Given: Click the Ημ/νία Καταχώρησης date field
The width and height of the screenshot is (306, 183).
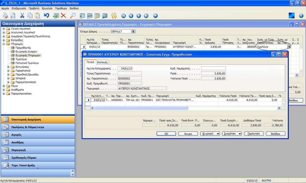Looking at the screenshot, I should (x=125, y=68).
